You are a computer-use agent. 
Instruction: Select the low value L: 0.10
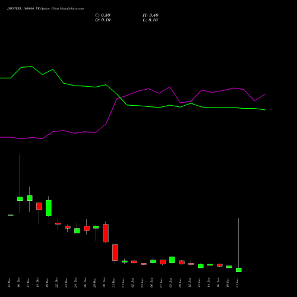[x=150, y=20]
